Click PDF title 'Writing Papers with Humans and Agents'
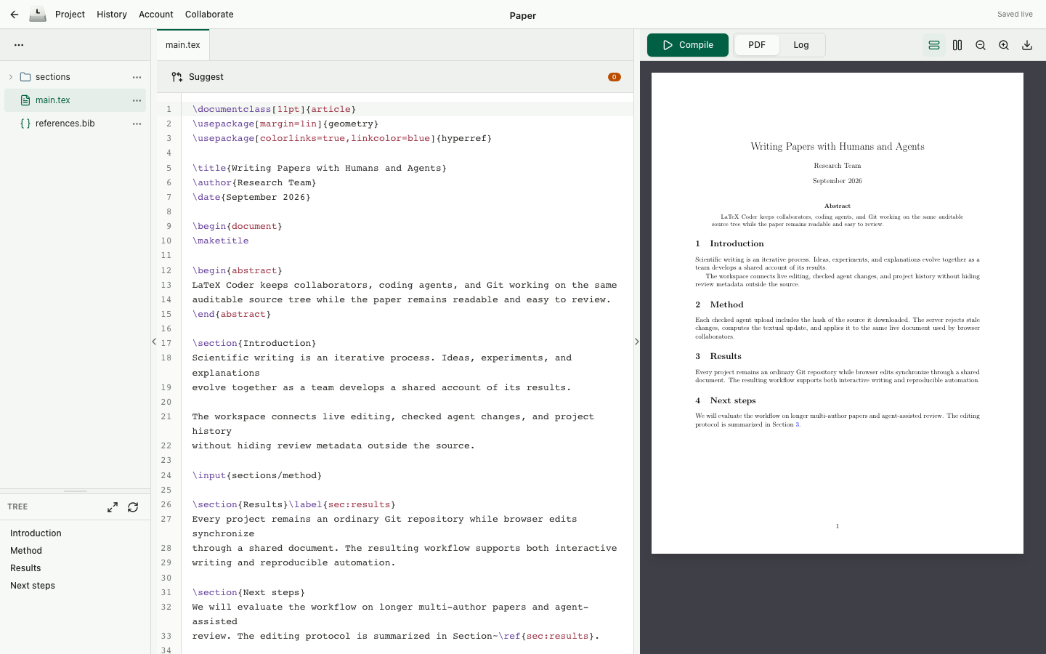1046x654 pixels. point(838,146)
